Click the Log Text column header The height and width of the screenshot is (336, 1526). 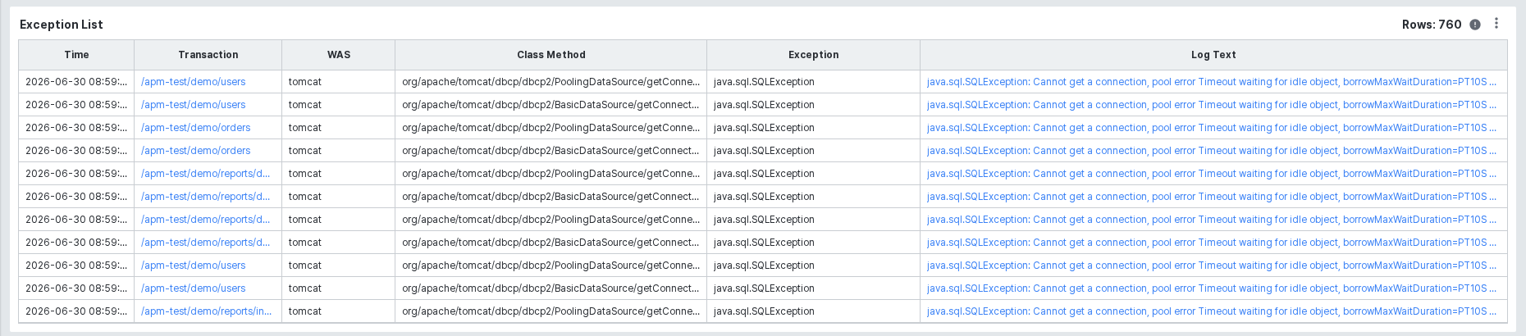[1213, 55]
